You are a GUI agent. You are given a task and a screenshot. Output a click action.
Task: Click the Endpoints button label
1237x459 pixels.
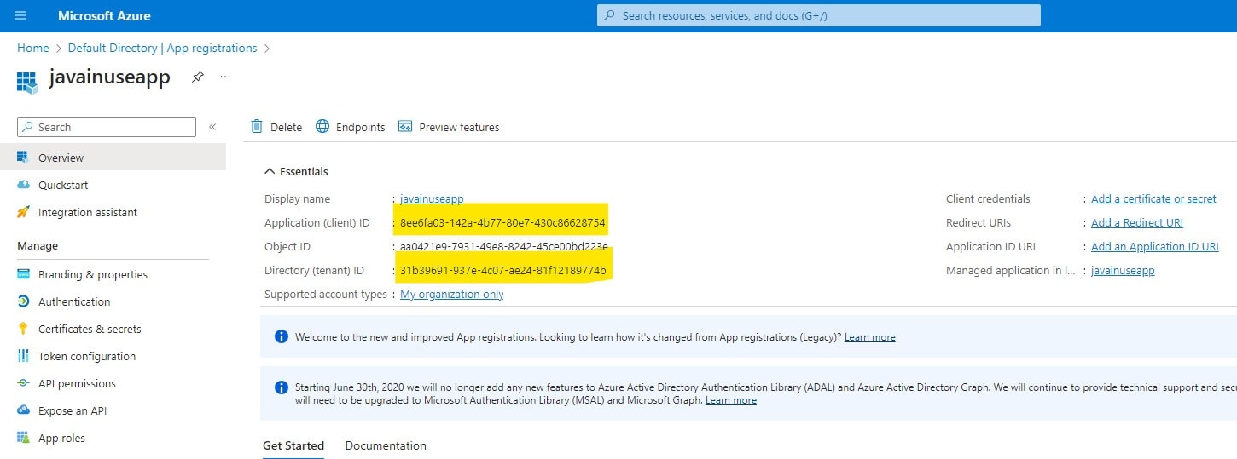coord(360,127)
